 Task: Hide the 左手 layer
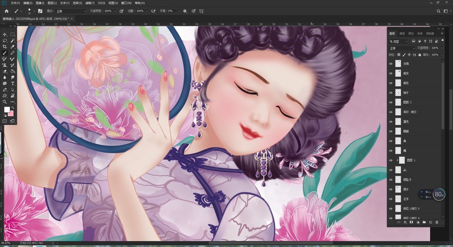point(391,199)
